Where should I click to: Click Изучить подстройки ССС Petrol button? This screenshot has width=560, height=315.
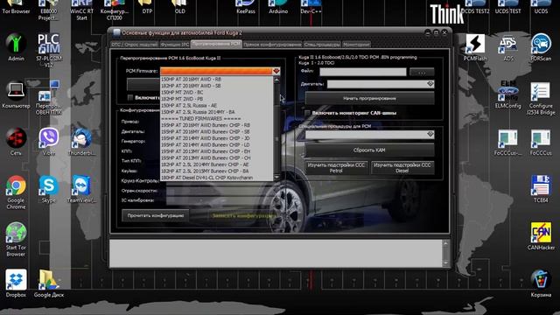(x=336, y=167)
